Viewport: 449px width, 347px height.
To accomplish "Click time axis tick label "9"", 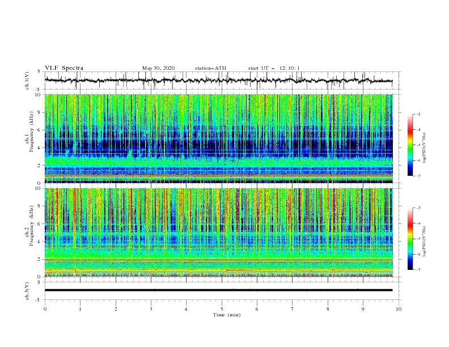I will [x=363, y=309].
